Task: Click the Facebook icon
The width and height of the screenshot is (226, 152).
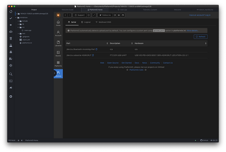Action: click(x=115, y=15)
